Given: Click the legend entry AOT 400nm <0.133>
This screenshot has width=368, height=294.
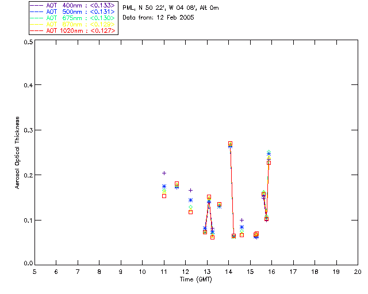Looking at the screenshot, I should pyautogui.click(x=73, y=5).
